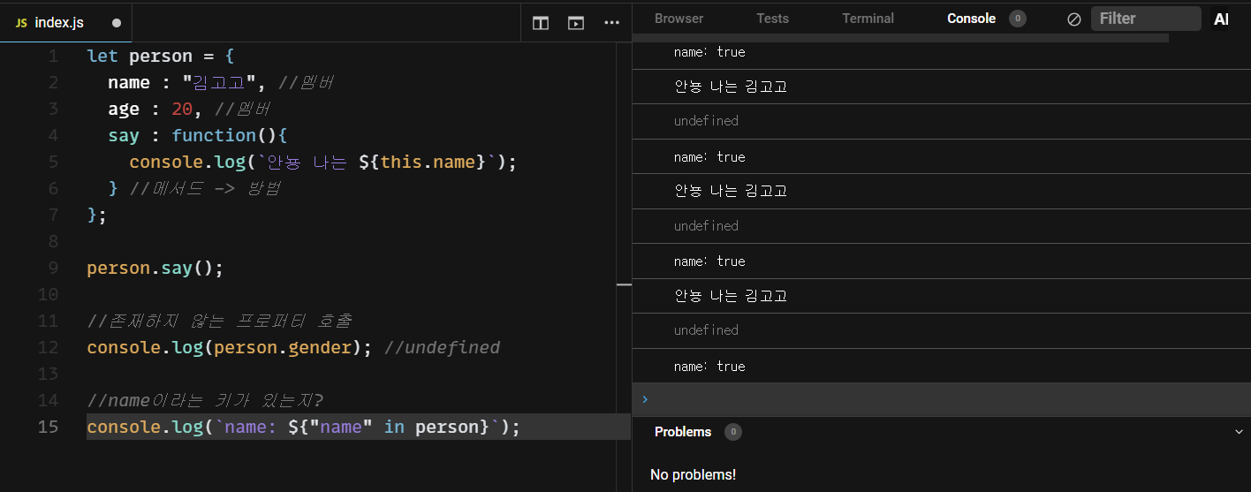Clear the console with the ban icon
The image size is (1251, 492).
pos(1074,19)
